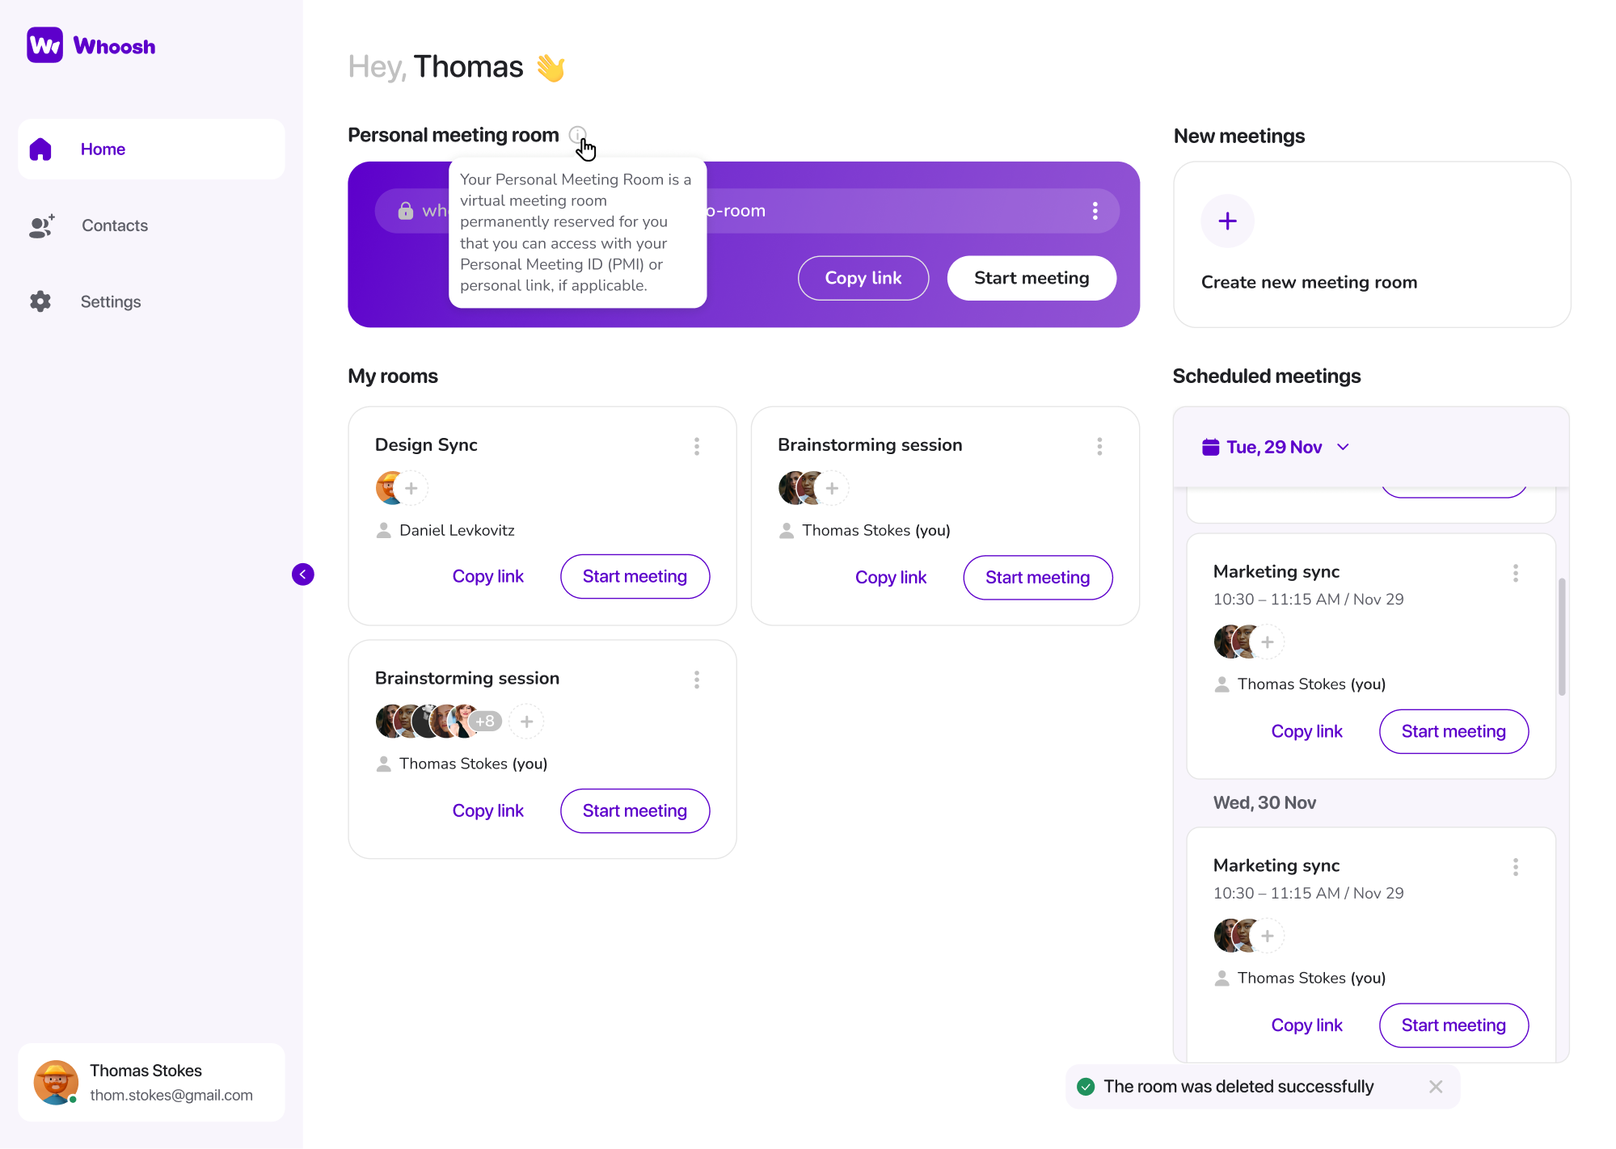Open Thomas Stokes profile card
The width and height of the screenshot is (1616, 1149).
pyautogui.click(x=151, y=1082)
